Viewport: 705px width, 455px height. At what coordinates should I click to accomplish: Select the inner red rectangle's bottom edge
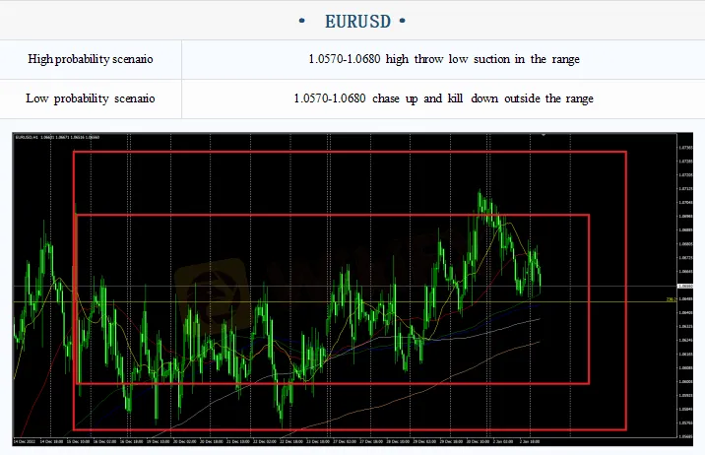332,383
